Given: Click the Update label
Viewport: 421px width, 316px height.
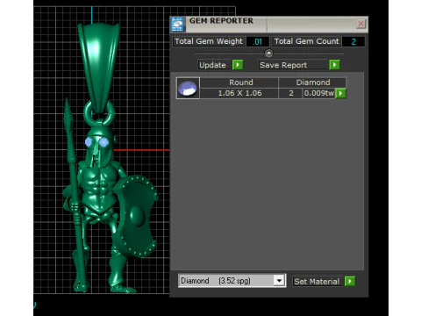Looking at the screenshot, I should [x=212, y=65].
